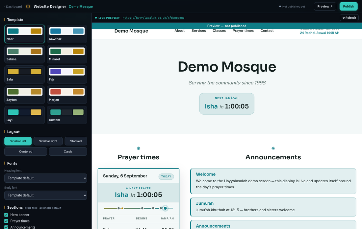The height and width of the screenshot is (229, 362).
Task: Choose the Minaret template
Action: 67,54
